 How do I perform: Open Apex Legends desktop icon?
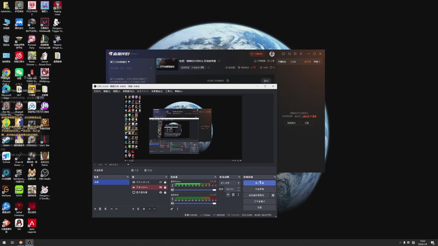point(32,226)
